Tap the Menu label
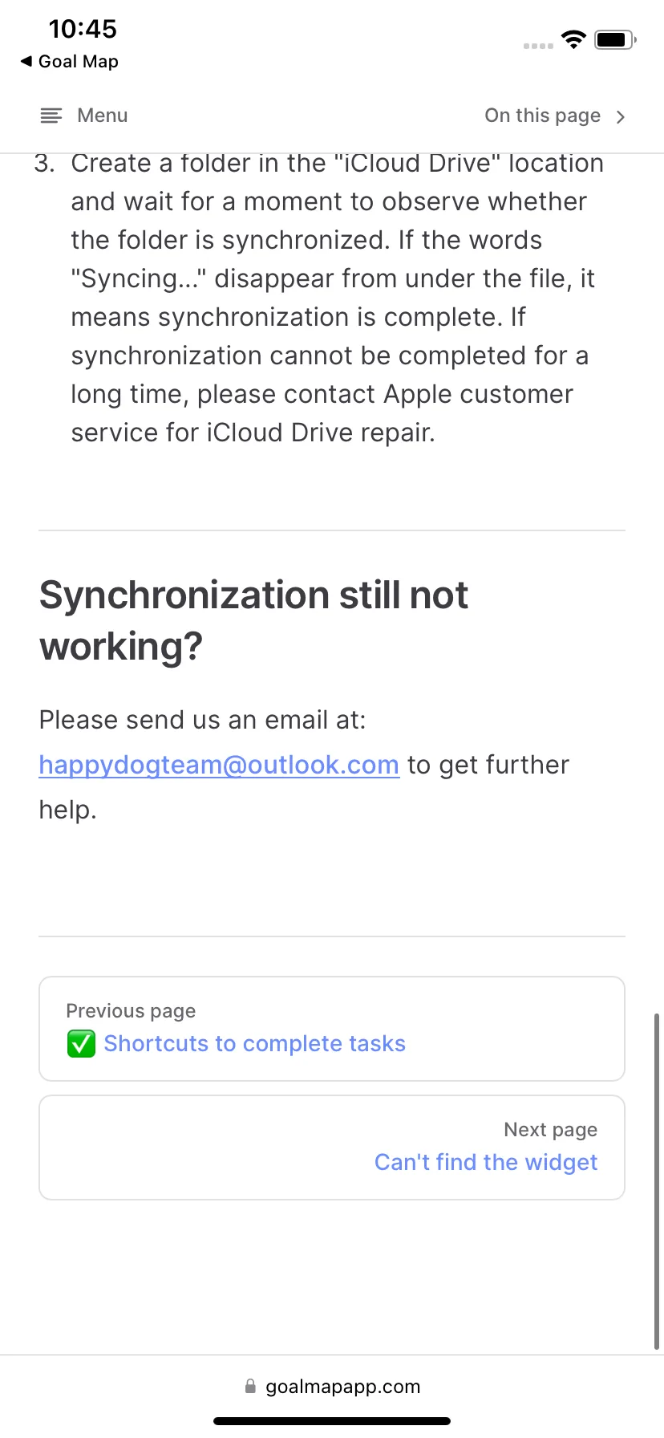The height and width of the screenshot is (1438, 664). (103, 116)
